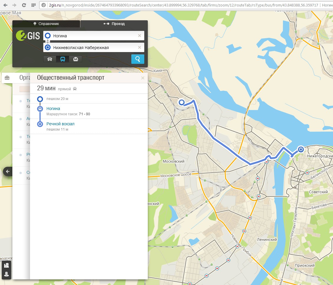Click the пешком 11 м walking step

[57, 129]
